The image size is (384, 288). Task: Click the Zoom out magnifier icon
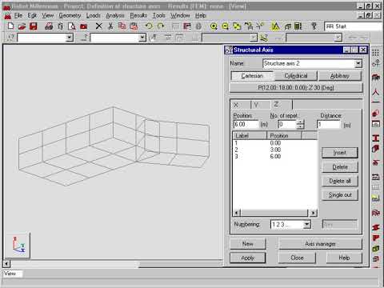click(225, 26)
